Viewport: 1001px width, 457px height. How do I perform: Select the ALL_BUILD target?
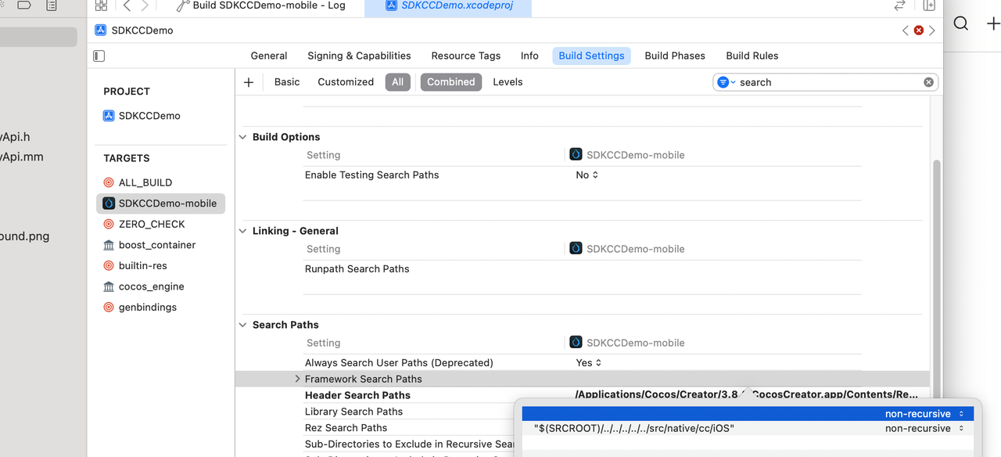(x=145, y=182)
